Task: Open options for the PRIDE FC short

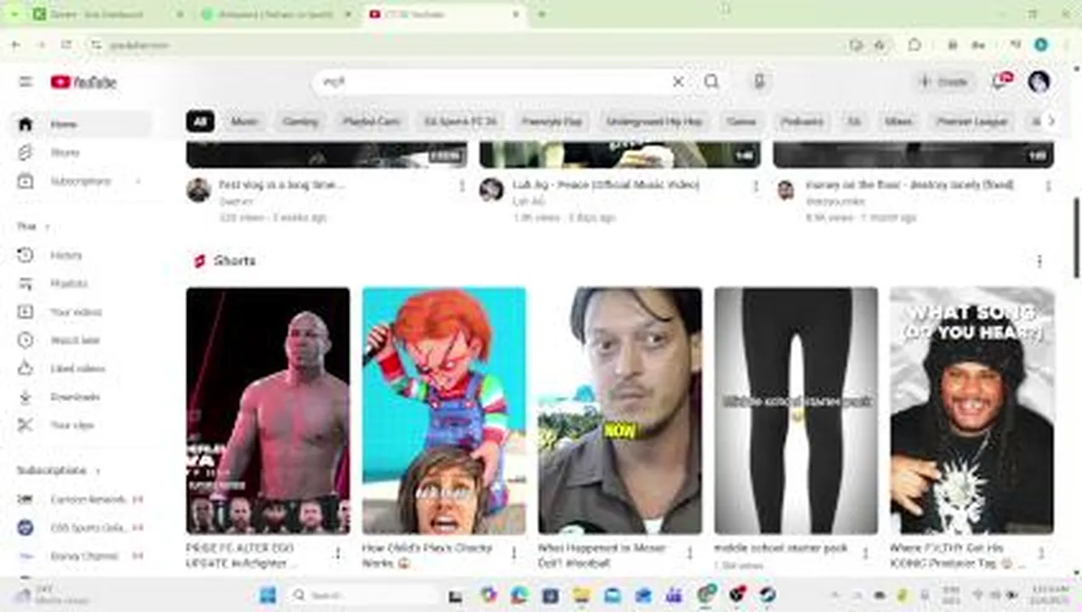Action: [x=338, y=553]
